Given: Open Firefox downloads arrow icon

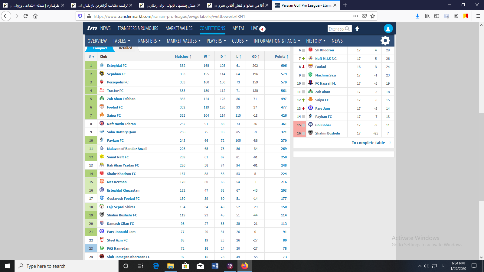Looking at the screenshot, I should (417, 16).
